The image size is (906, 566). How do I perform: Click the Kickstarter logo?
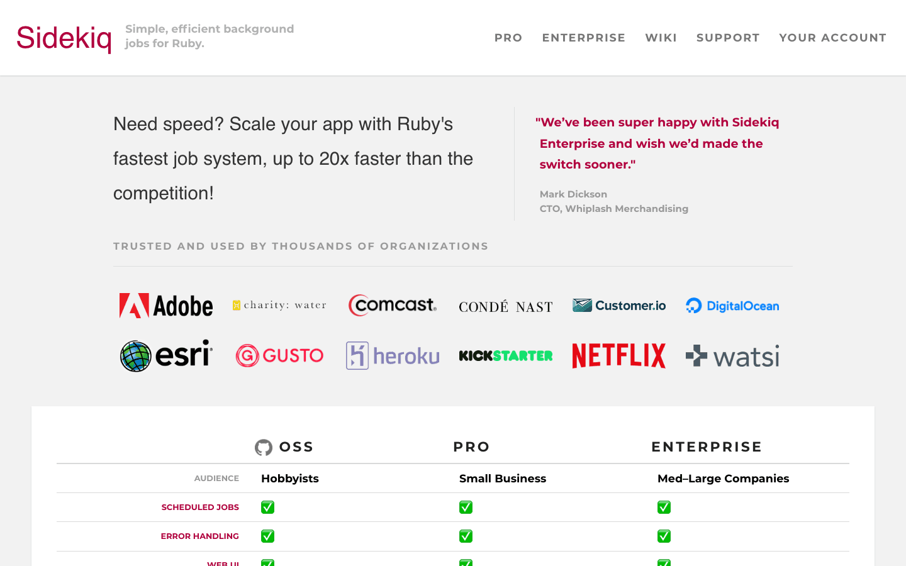pyautogui.click(x=506, y=356)
